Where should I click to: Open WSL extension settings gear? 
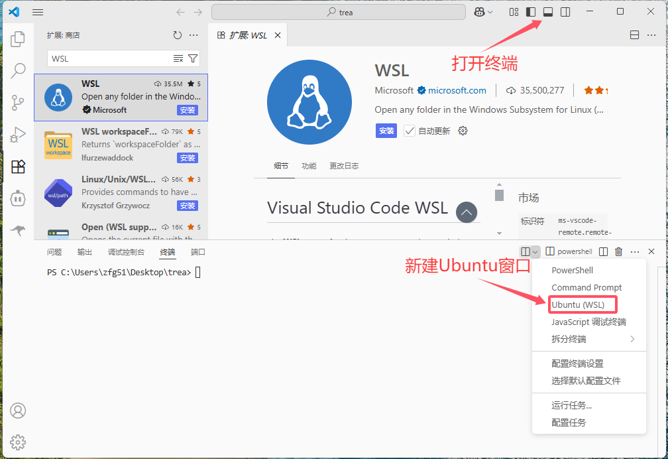[463, 131]
